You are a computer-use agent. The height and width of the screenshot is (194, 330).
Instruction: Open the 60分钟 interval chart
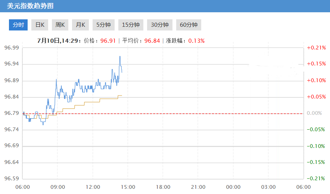(189, 25)
